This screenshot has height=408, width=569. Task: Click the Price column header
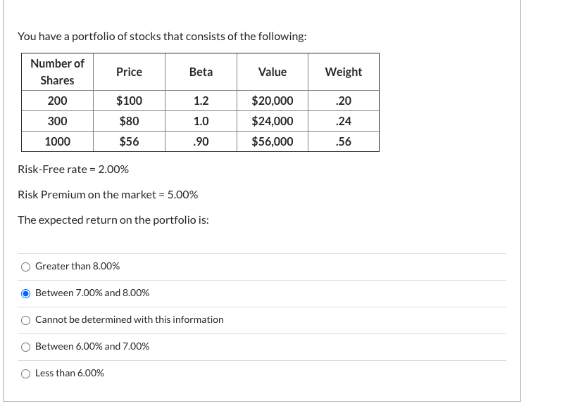pos(129,72)
